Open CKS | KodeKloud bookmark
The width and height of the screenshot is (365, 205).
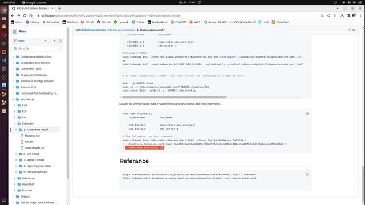coord(242,22)
